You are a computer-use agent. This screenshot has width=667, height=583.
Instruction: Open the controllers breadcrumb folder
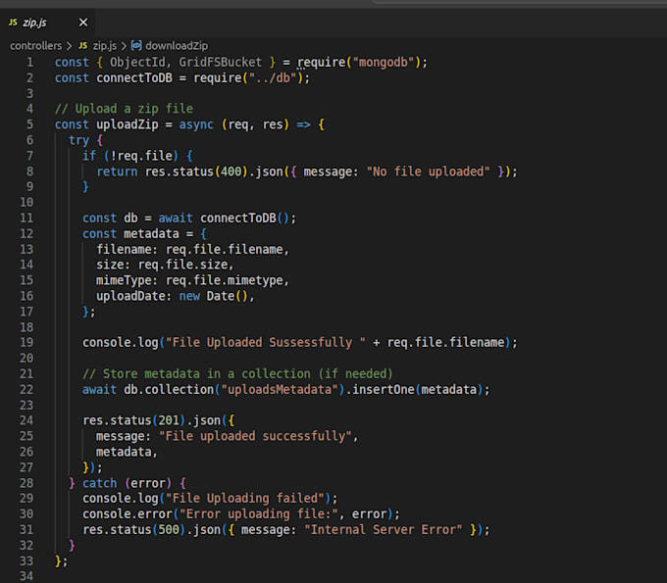coord(35,45)
